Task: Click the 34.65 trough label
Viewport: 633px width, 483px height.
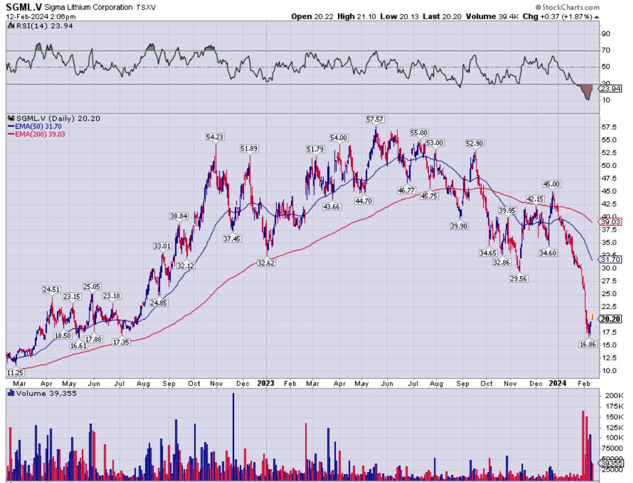Action: [488, 253]
